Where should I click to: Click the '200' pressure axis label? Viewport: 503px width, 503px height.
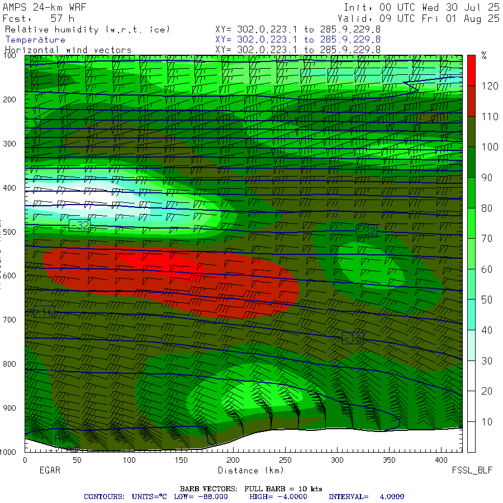tap(10, 99)
